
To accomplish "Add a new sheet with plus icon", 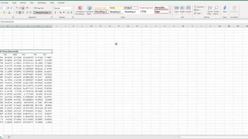I will click(9, 137).
